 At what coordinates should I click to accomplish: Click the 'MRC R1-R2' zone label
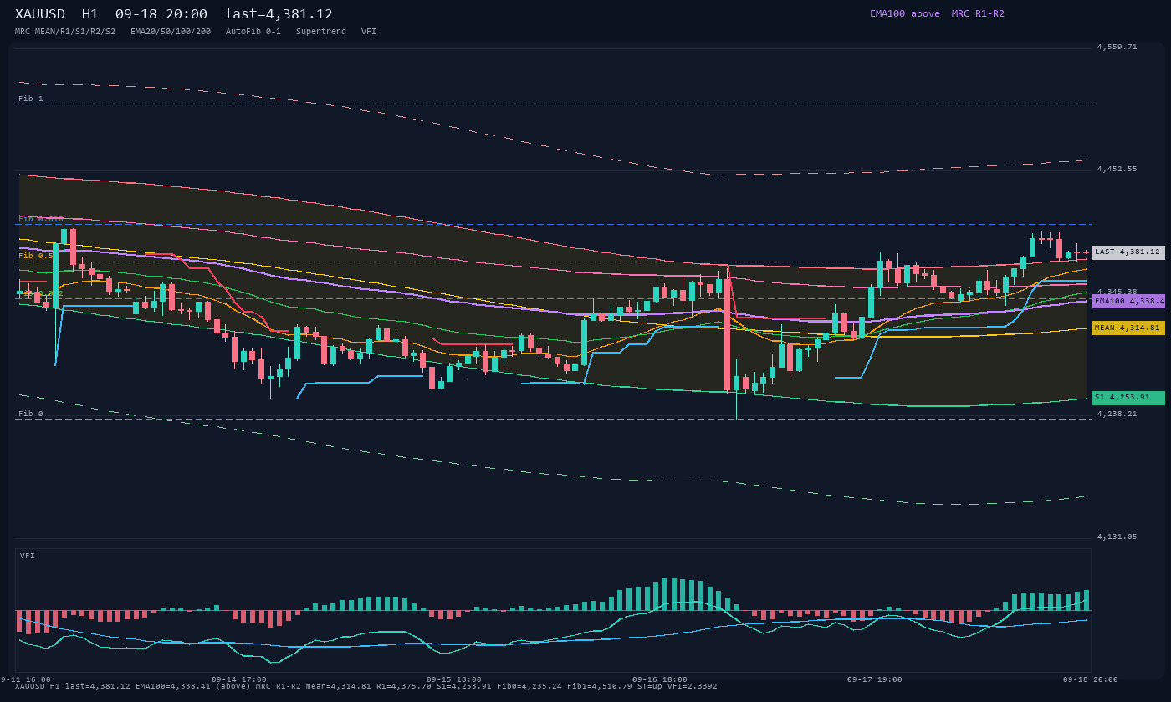point(978,13)
